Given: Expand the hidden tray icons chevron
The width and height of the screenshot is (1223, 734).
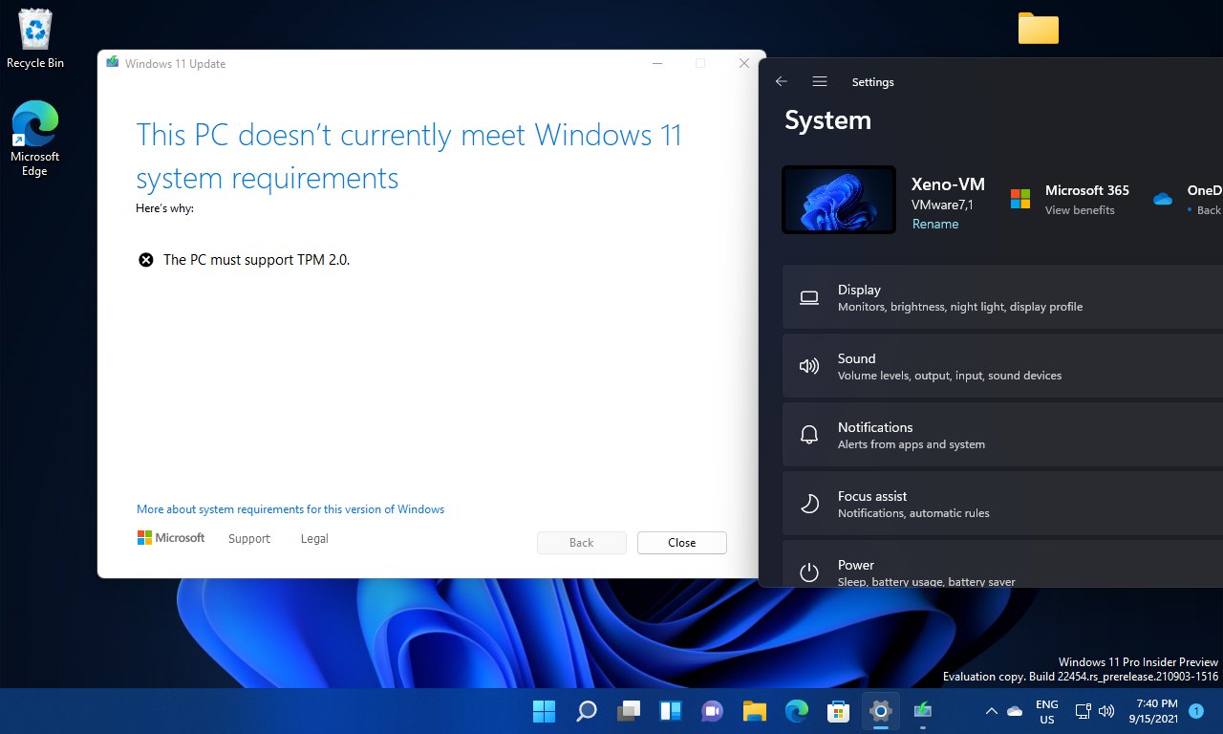Looking at the screenshot, I should tap(991, 711).
